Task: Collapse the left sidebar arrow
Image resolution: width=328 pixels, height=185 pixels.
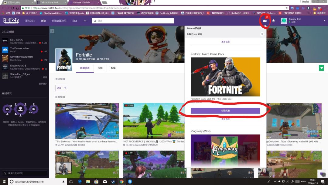Action: tap(52, 31)
